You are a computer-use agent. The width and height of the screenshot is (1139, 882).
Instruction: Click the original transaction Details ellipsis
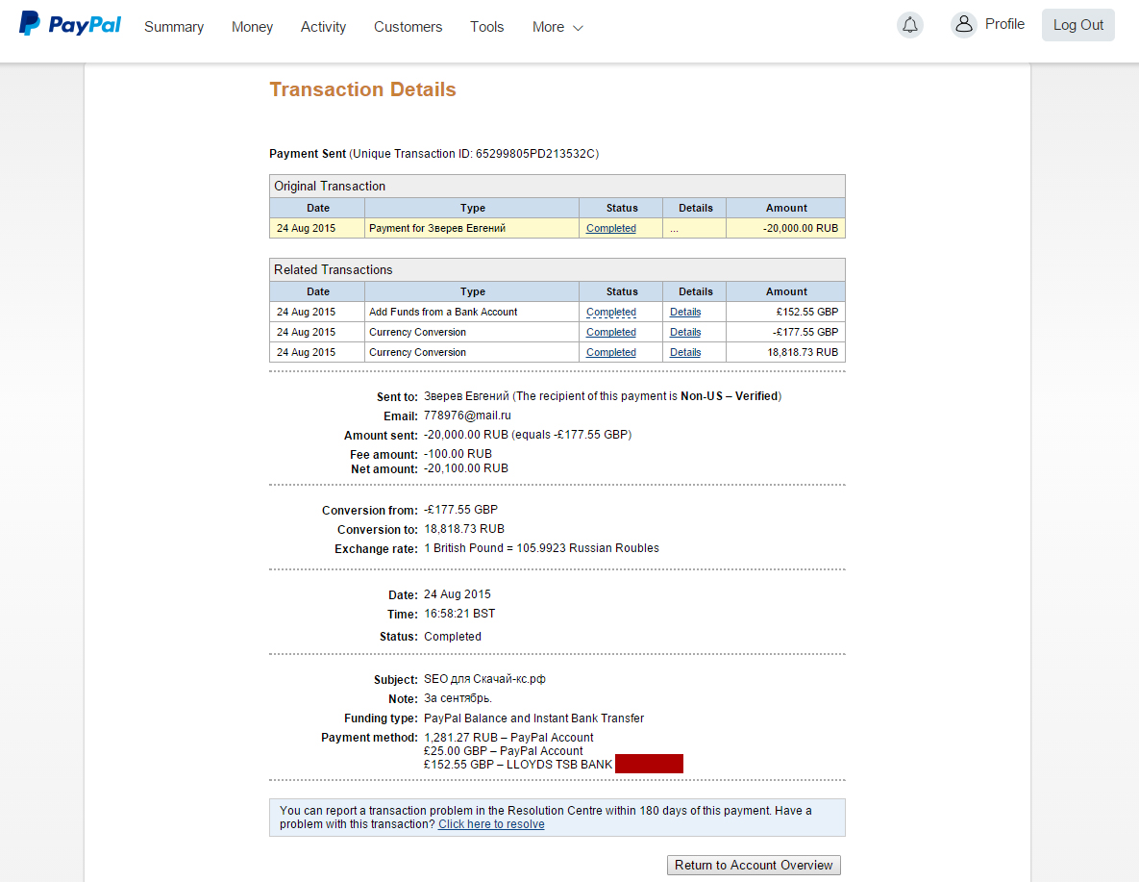675,229
